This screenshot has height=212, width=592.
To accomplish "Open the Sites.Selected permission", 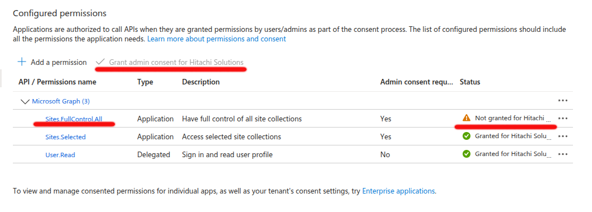I will [x=66, y=137].
